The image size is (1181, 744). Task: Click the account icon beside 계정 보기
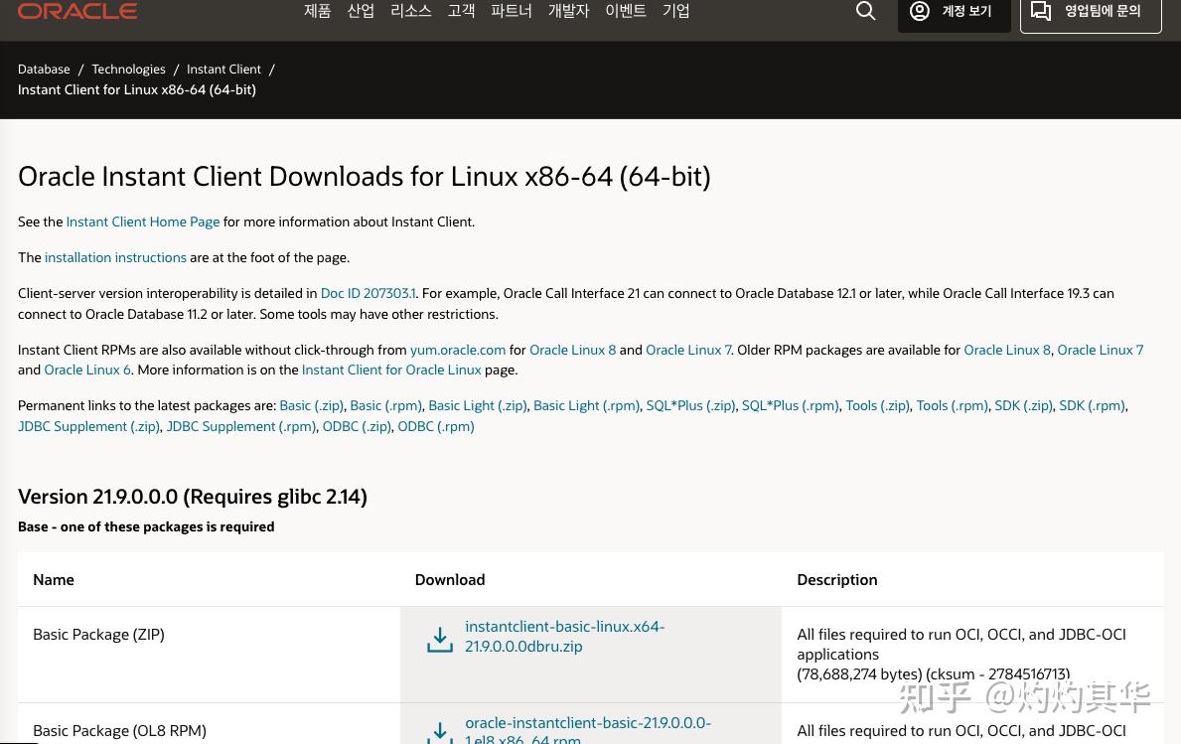(919, 11)
